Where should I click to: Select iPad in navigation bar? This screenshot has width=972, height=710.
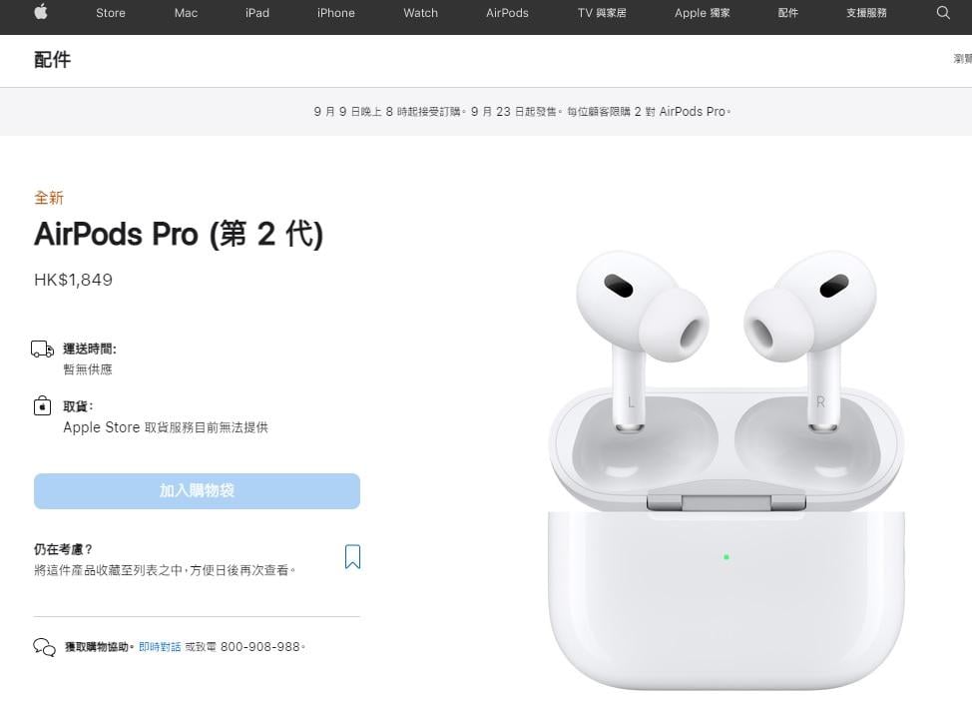(x=257, y=13)
